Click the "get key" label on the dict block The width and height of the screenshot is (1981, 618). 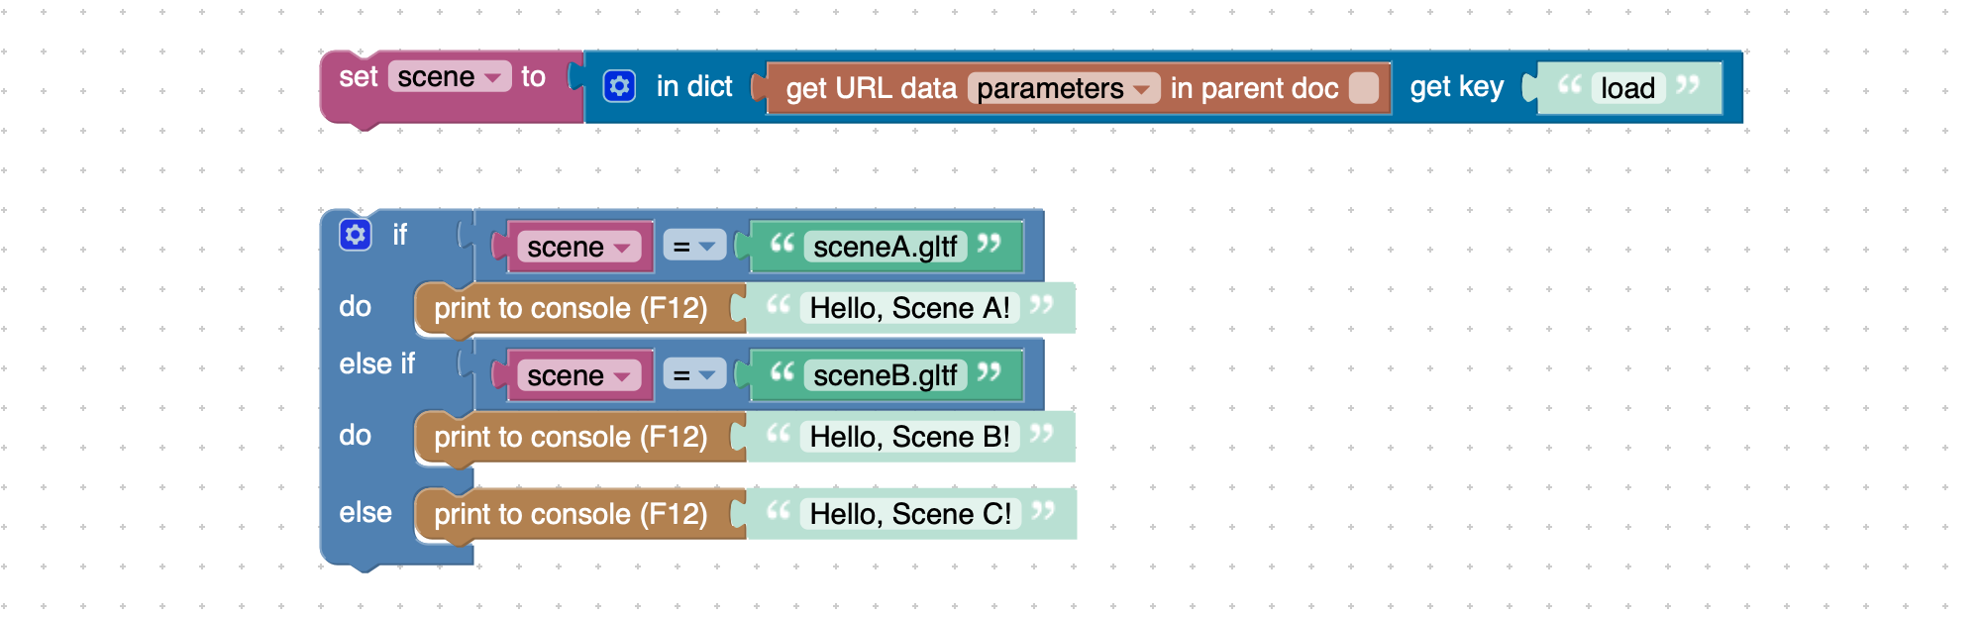(x=1456, y=88)
